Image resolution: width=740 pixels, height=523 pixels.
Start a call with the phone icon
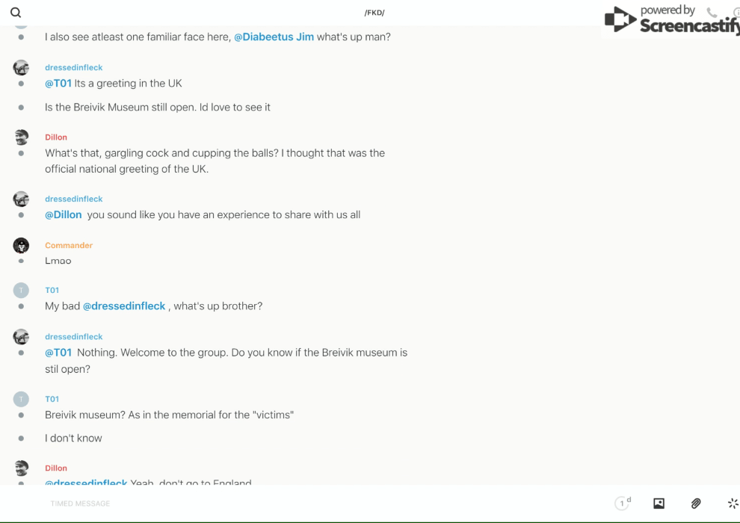(x=712, y=13)
